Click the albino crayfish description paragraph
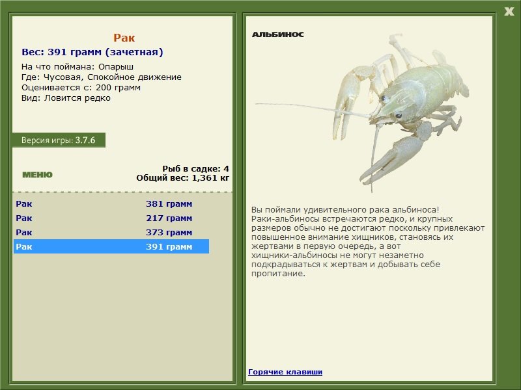This screenshot has height=390, width=521. pyautogui.click(x=367, y=241)
